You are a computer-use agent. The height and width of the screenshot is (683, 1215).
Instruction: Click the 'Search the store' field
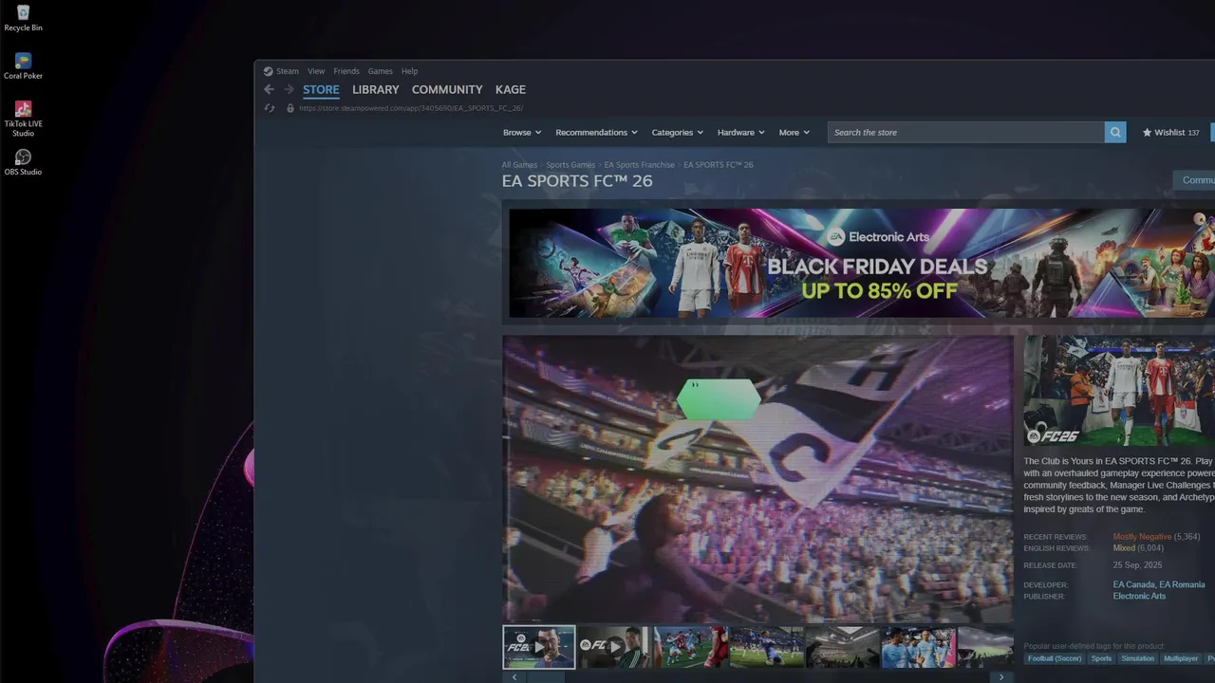point(965,133)
